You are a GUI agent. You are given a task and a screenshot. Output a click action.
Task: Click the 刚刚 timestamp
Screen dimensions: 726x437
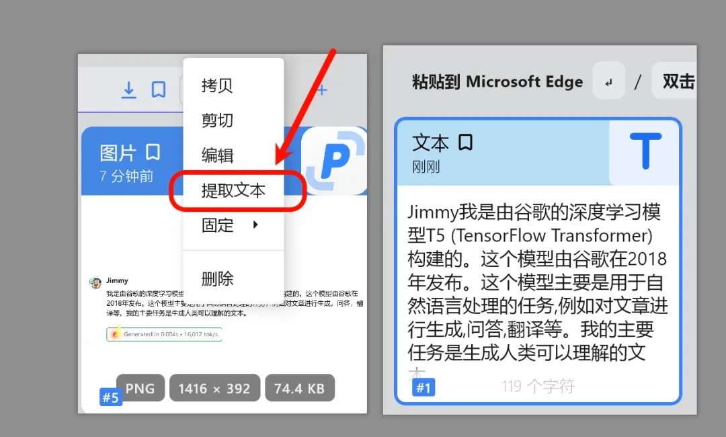click(426, 167)
